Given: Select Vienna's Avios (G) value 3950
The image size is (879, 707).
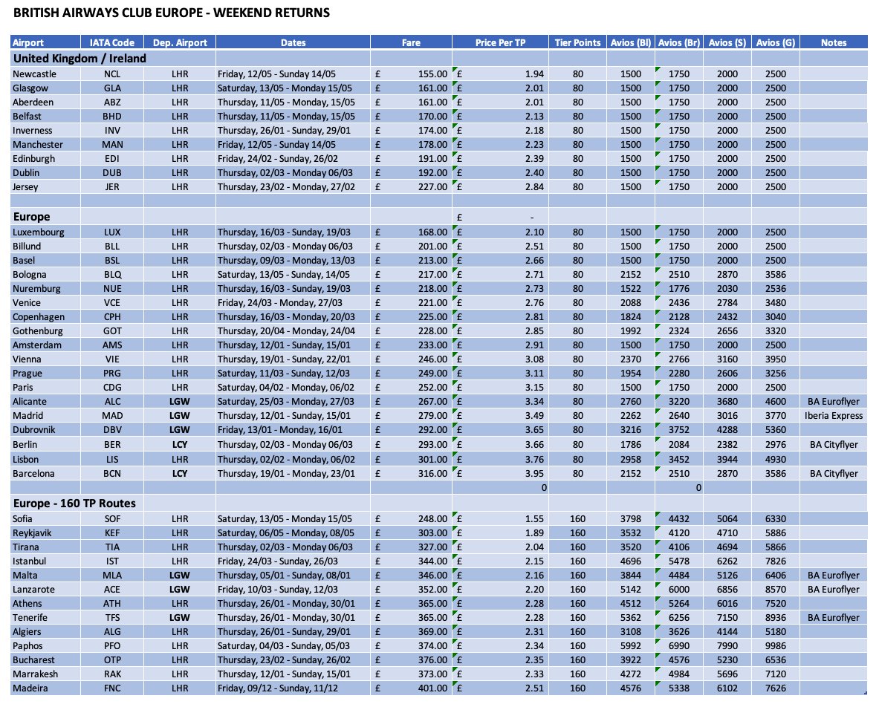Looking at the screenshot, I should [775, 359].
